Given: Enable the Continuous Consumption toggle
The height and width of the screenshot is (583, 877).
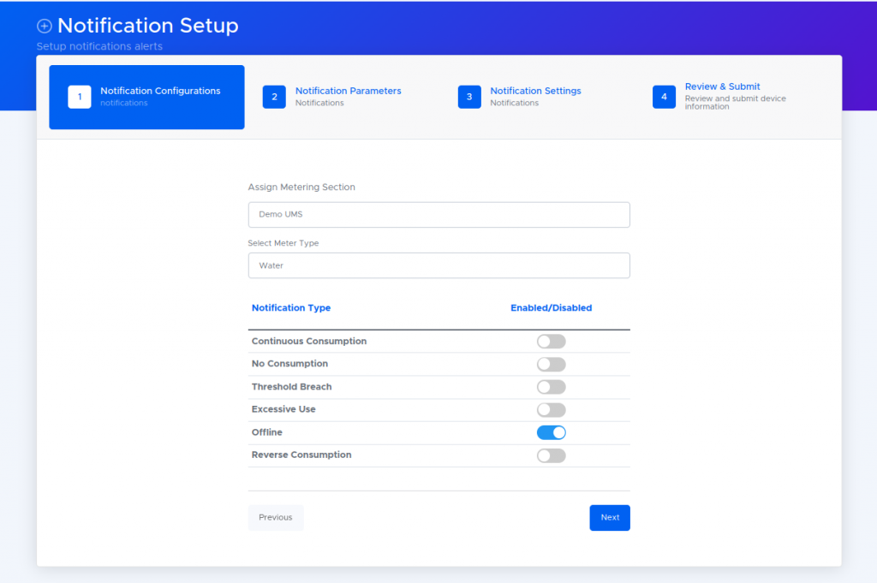Looking at the screenshot, I should tap(551, 341).
